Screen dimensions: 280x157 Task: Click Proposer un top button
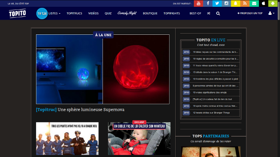point(250,13)
